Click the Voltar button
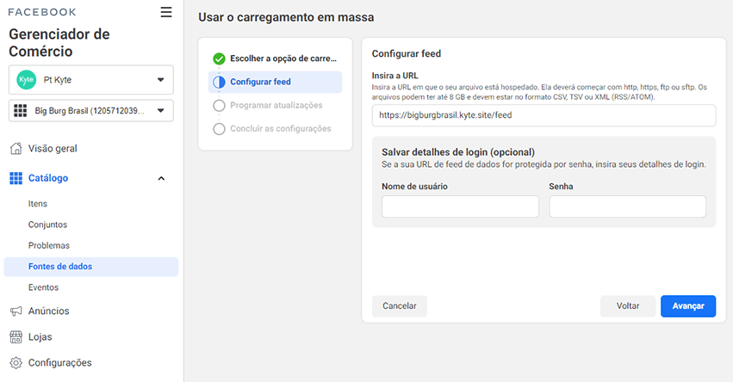 coord(628,306)
